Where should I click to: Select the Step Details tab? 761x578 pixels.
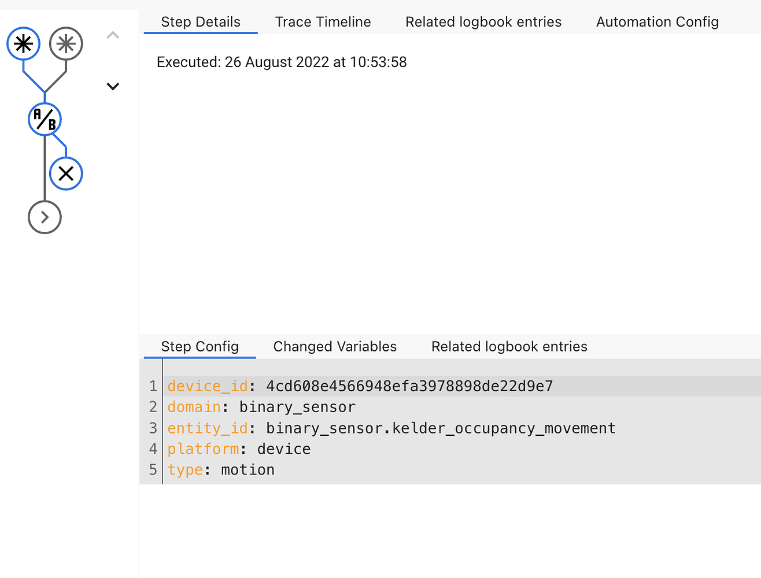point(200,21)
